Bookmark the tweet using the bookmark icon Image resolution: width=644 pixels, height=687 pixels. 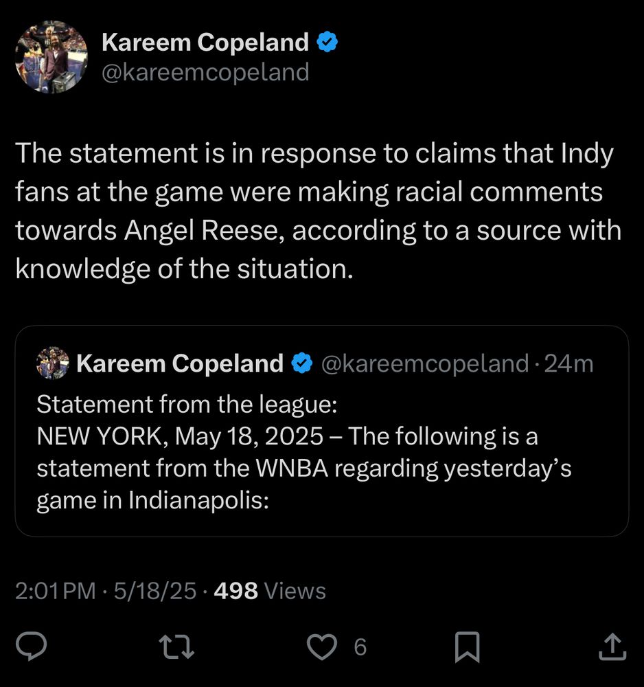point(468,646)
